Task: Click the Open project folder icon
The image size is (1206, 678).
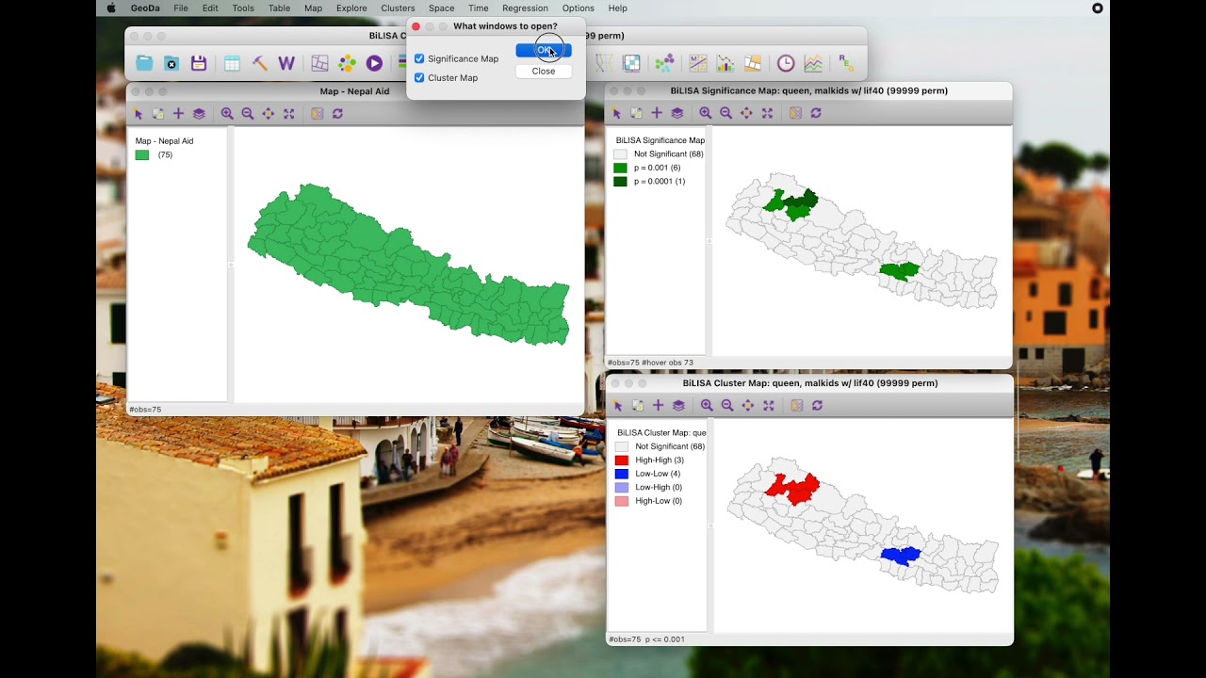Action: tap(144, 63)
